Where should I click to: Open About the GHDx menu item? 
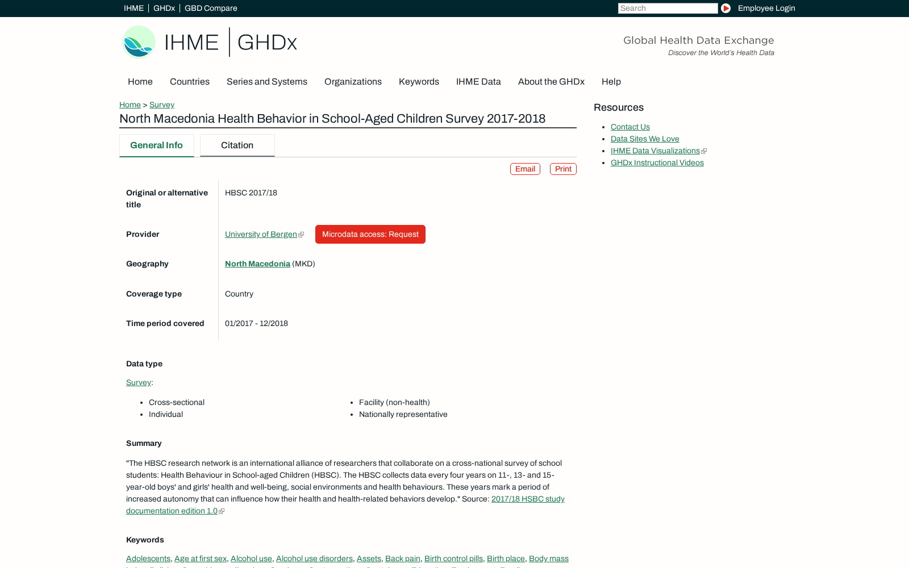[x=551, y=82]
